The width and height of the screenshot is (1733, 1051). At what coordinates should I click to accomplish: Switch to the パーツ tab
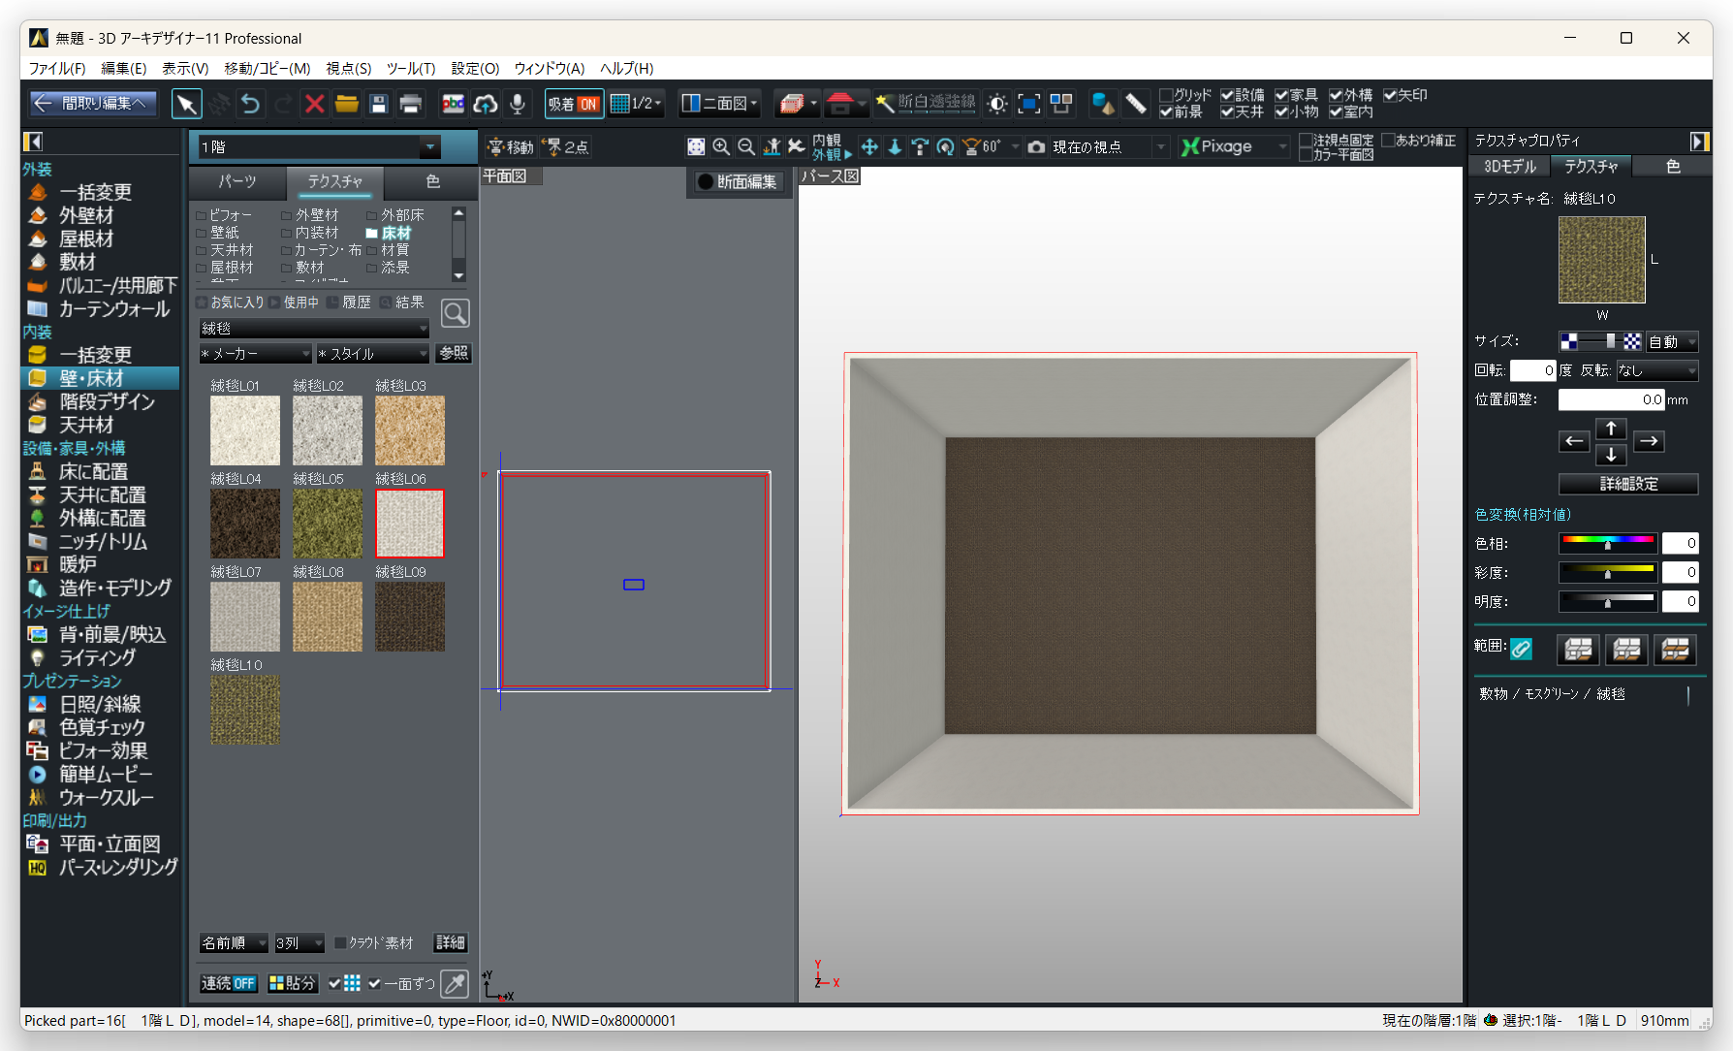[237, 181]
